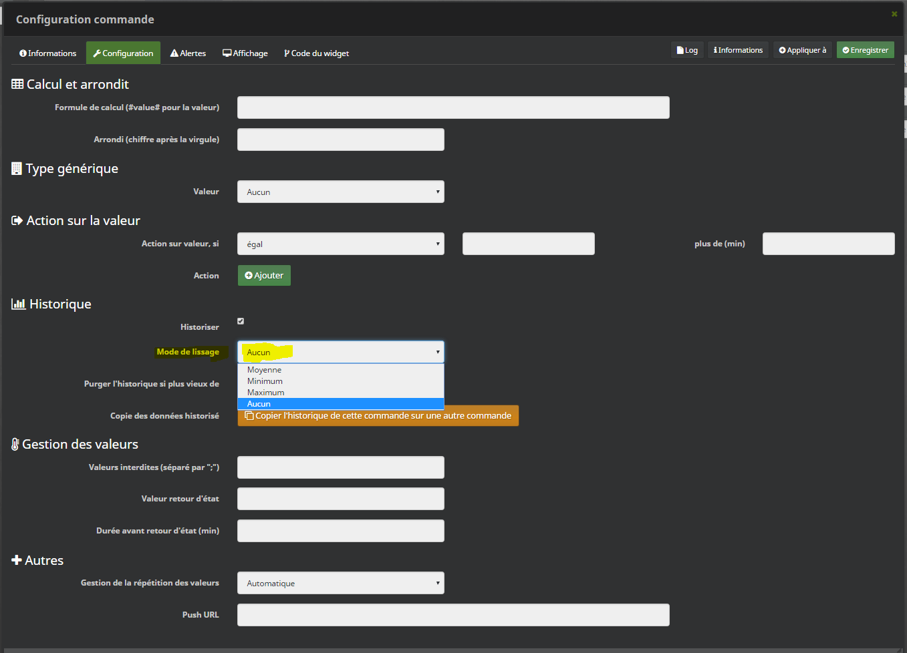
Task: Select Minimum in the smoothing list
Action: click(x=341, y=381)
